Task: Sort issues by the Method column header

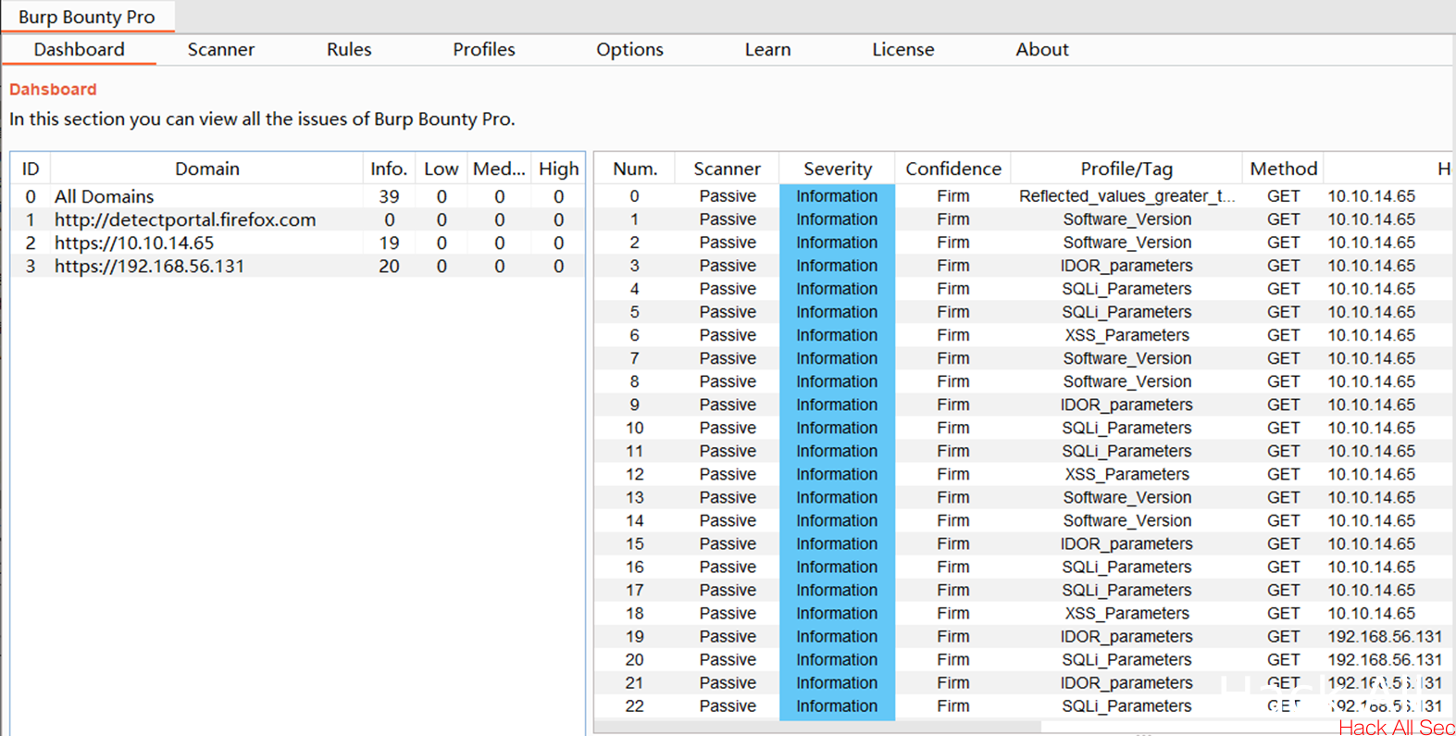Action: click(x=1283, y=168)
